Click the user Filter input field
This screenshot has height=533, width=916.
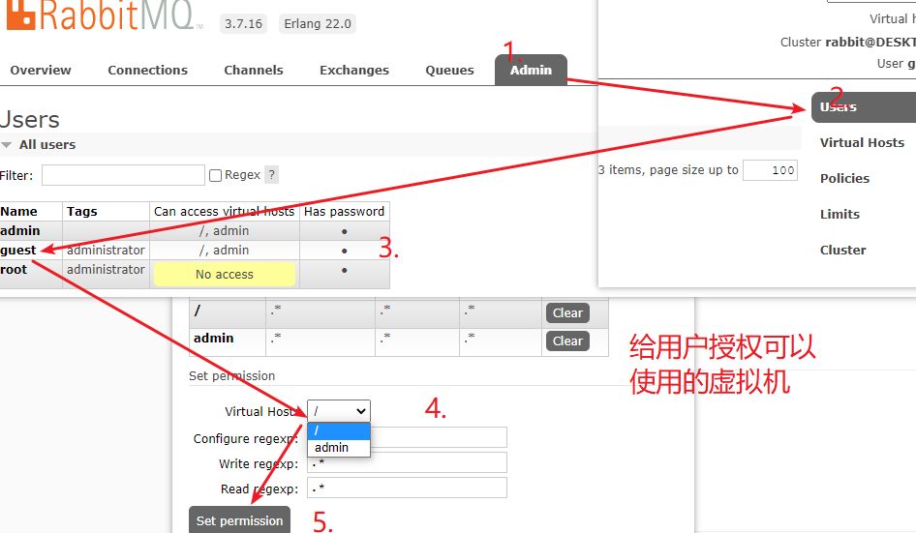(x=123, y=175)
